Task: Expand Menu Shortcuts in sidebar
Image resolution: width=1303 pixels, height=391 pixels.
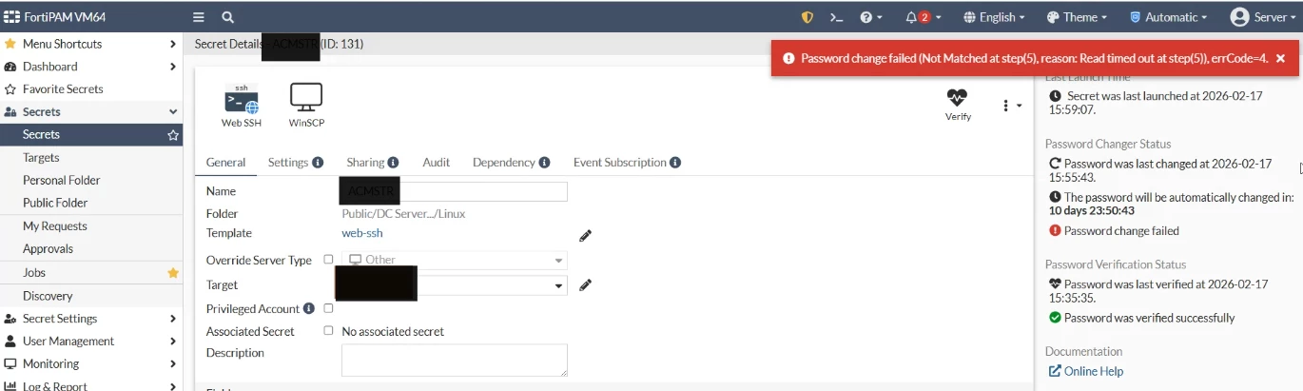Action: pos(91,44)
